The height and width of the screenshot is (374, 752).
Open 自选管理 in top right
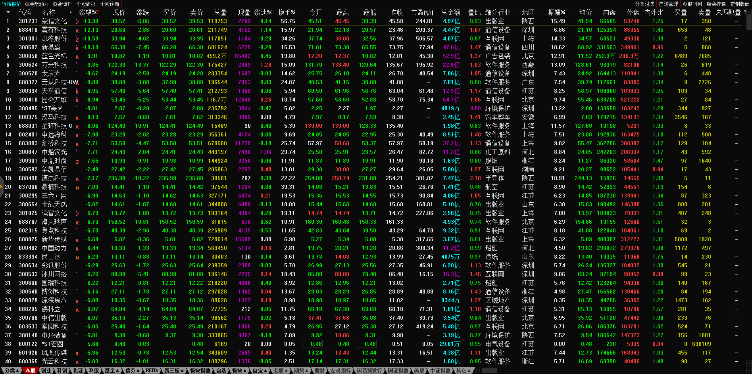pyautogui.click(x=668, y=4)
